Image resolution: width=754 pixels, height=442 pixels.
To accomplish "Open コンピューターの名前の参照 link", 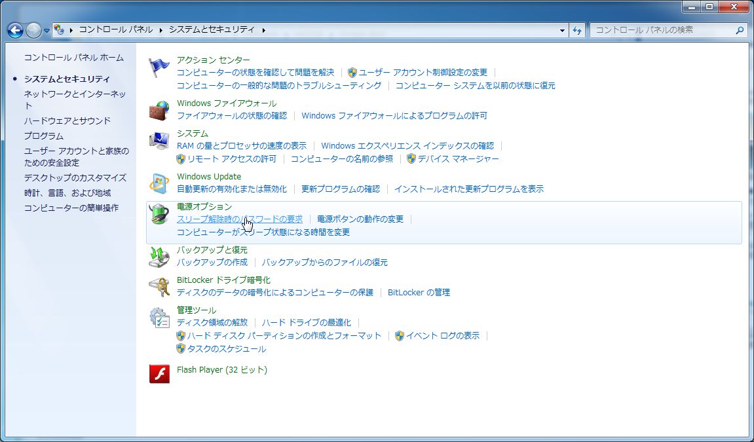I will [x=342, y=159].
